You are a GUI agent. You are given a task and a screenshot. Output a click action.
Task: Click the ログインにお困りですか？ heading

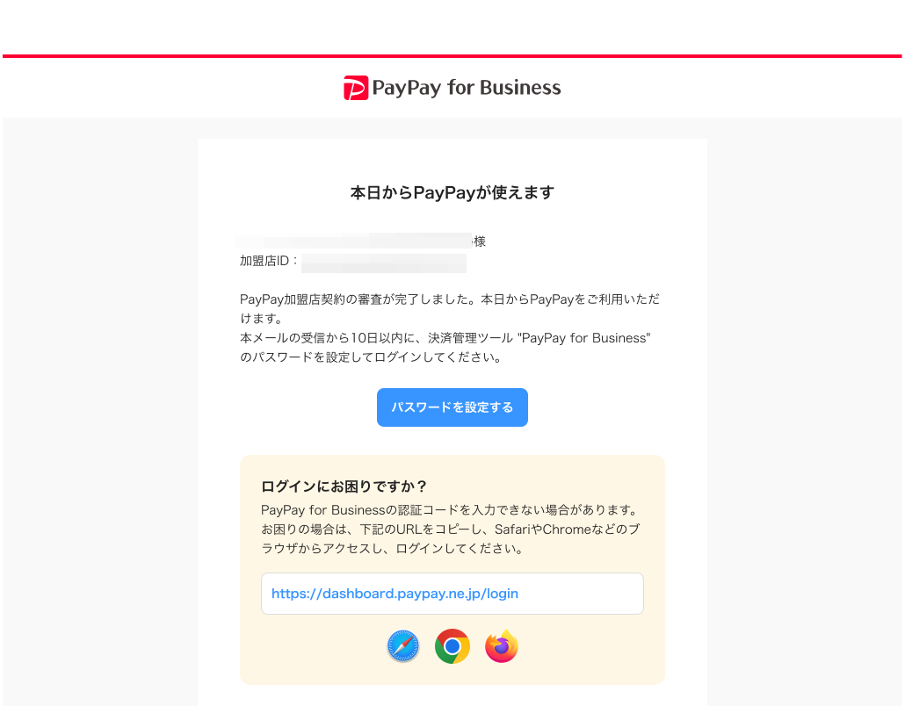pyautogui.click(x=344, y=486)
